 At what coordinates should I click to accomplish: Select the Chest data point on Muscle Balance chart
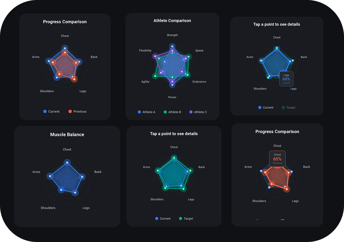click(67, 162)
